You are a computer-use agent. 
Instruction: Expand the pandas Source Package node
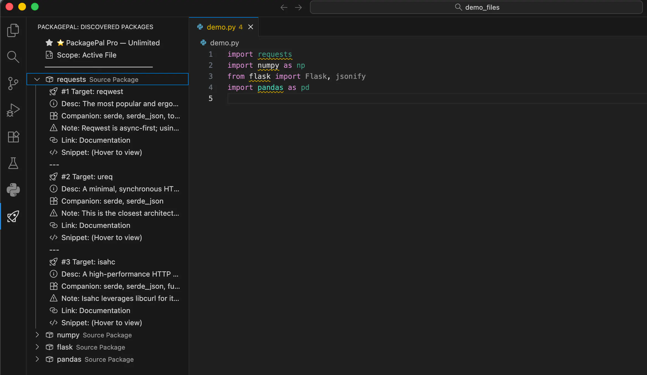pyautogui.click(x=37, y=359)
